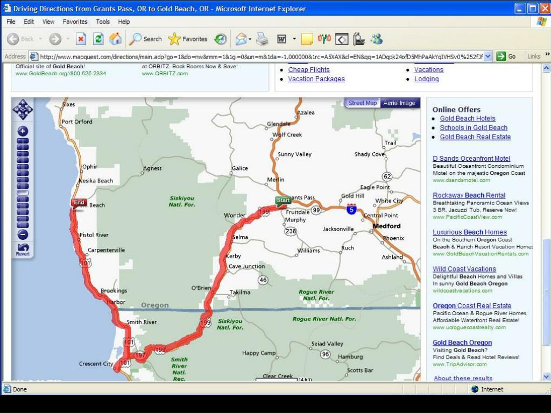Zoom in with the map plus button

tap(23, 131)
